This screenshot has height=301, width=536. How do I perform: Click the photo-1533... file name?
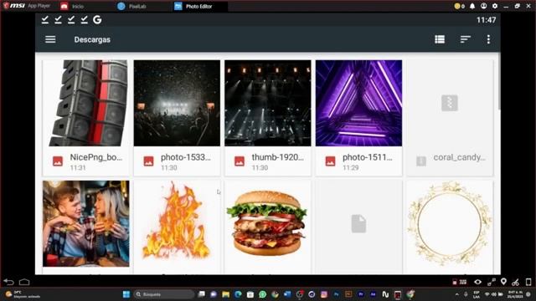point(186,157)
